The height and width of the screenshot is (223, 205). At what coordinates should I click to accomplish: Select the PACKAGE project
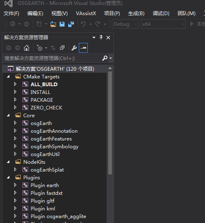coord(42,100)
